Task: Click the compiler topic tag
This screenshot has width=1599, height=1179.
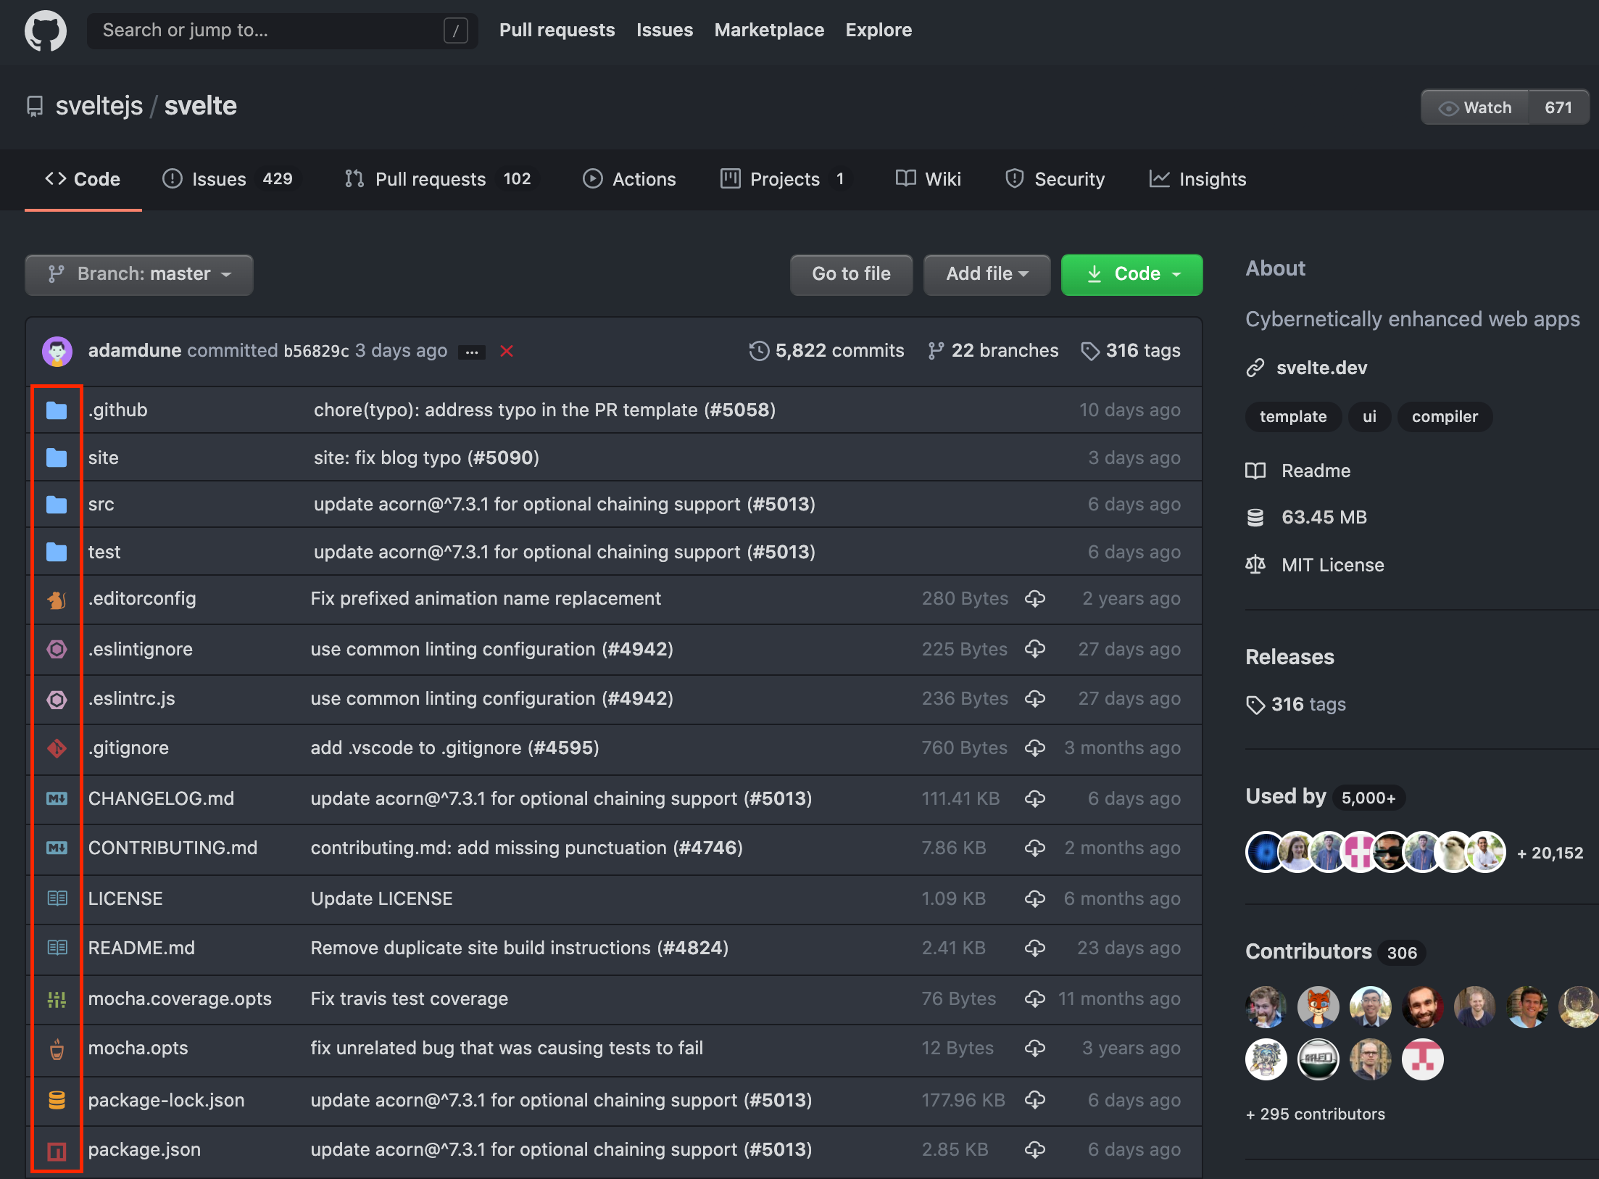Action: click(x=1445, y=417)
